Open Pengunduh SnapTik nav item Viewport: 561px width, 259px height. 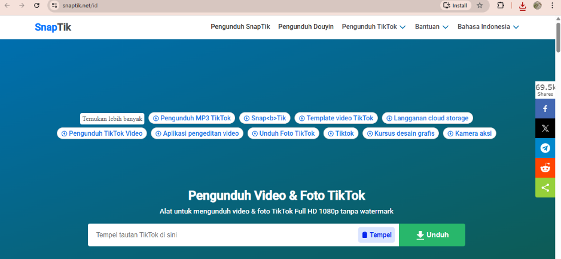[240, 27]
